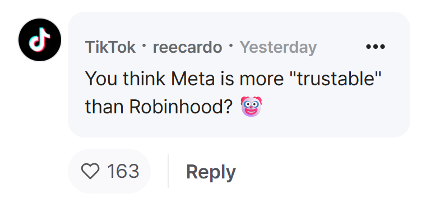This screenshot has height=202, width=426.
Task: Open the TikTok author name link
Action: (110, 47)
